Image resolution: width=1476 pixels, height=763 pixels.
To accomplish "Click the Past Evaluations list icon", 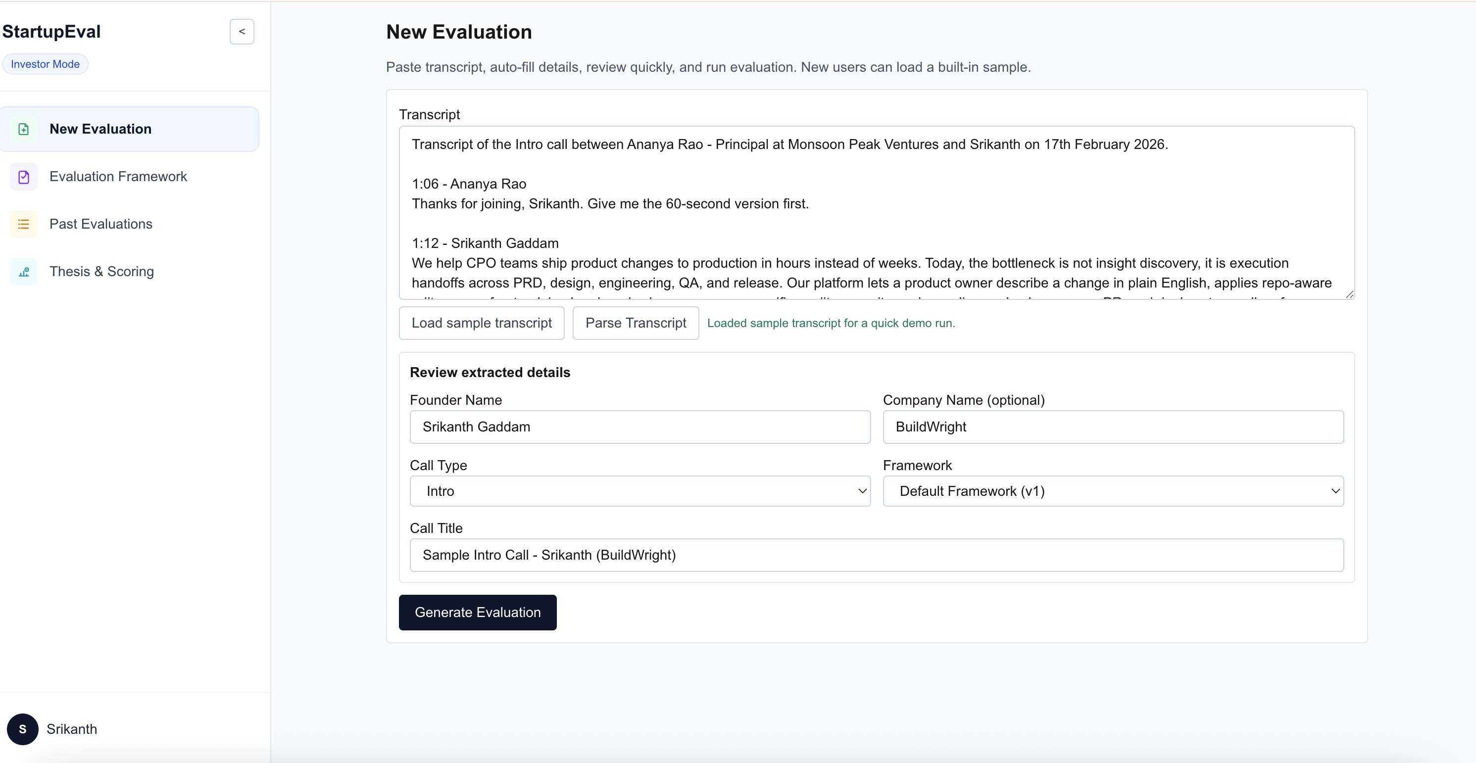I will [x=23, y=224].
